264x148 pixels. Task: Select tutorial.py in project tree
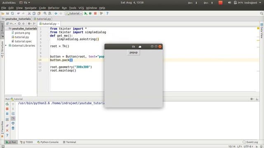coord(21,37)
